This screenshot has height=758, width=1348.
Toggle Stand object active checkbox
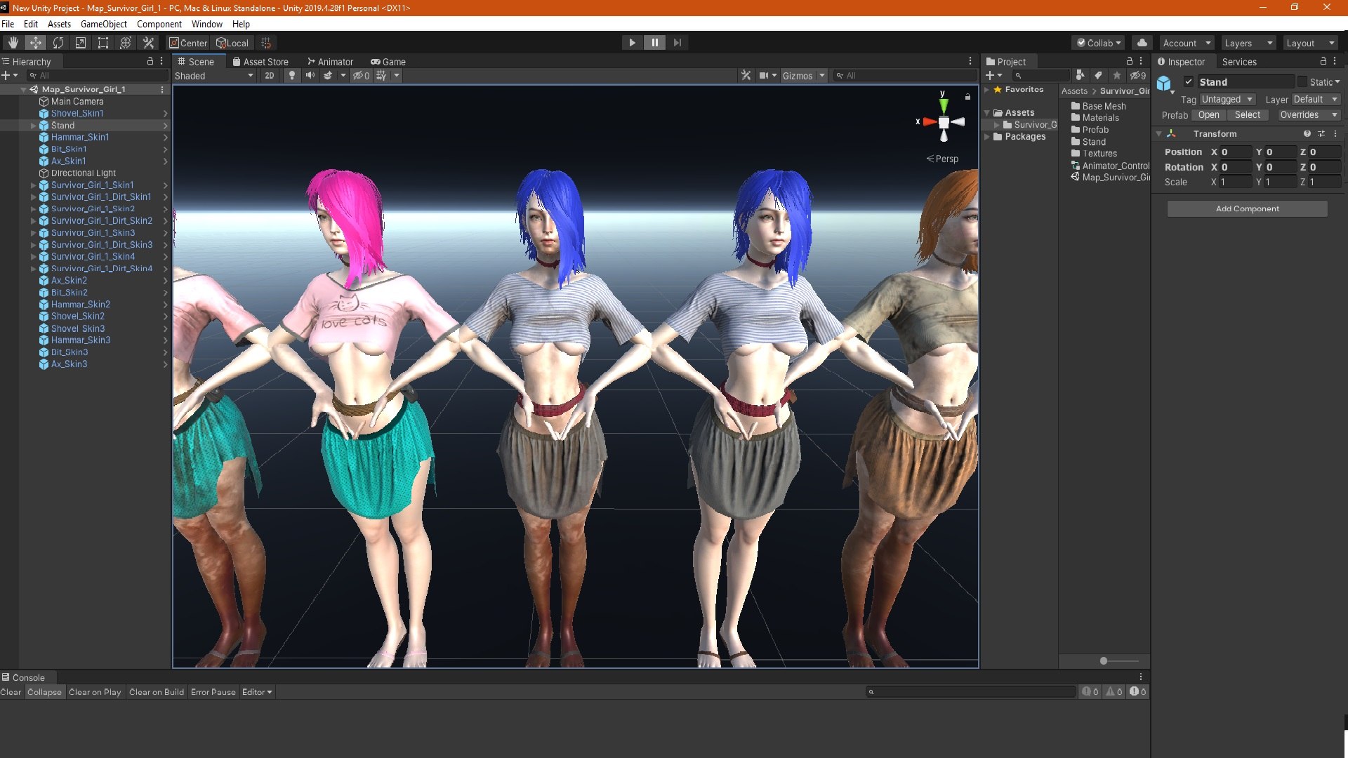[x=1189, y=82]
